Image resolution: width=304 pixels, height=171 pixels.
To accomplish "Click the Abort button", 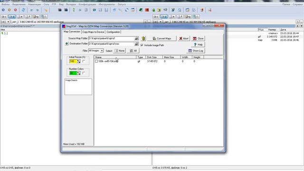I will [x=184, y=38].
